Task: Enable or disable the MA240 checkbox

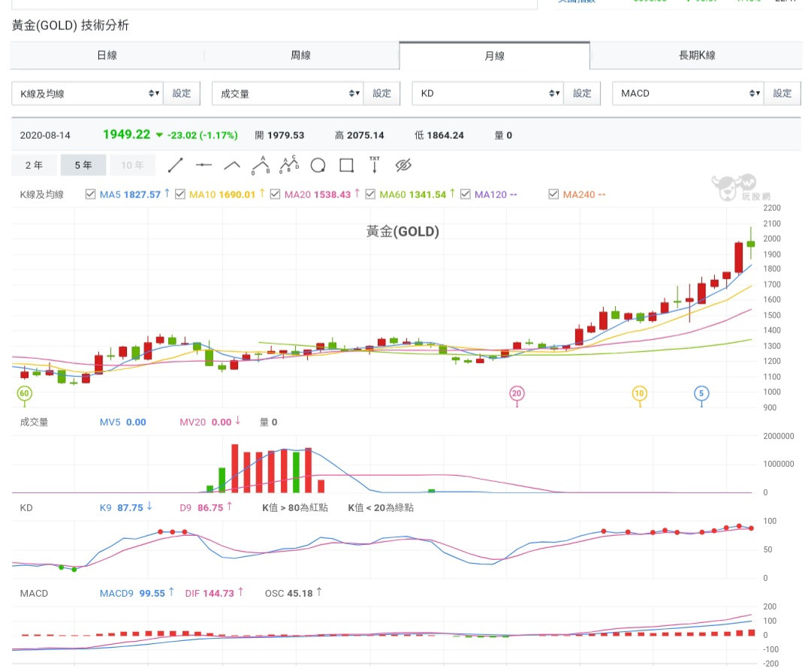Action: (553, 194)
